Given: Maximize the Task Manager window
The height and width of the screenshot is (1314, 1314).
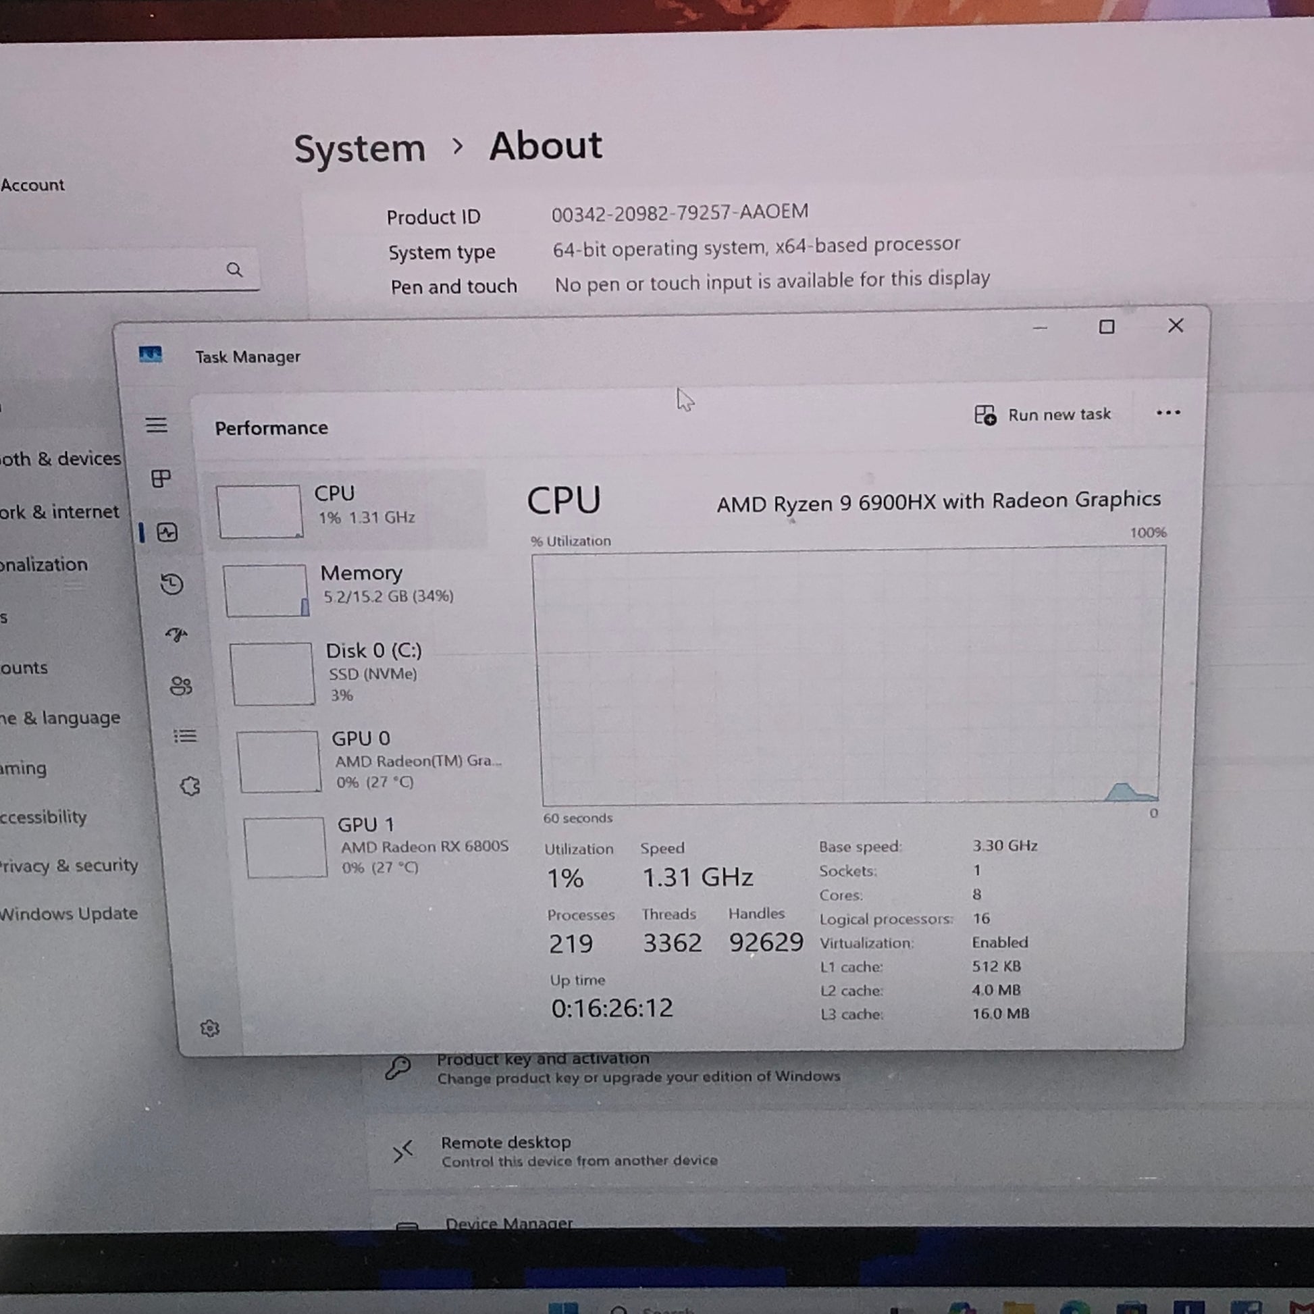Looking at the screenshot, I should pyautogui.click(x=1107, y=327).
